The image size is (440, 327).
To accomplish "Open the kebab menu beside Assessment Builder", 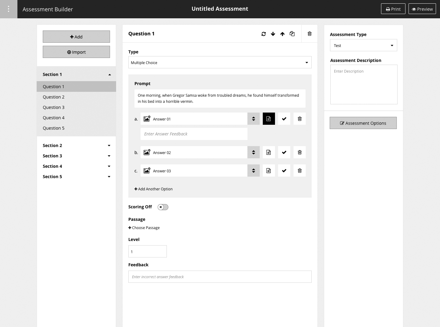I will pyautogui.click(x=9, y=9).
